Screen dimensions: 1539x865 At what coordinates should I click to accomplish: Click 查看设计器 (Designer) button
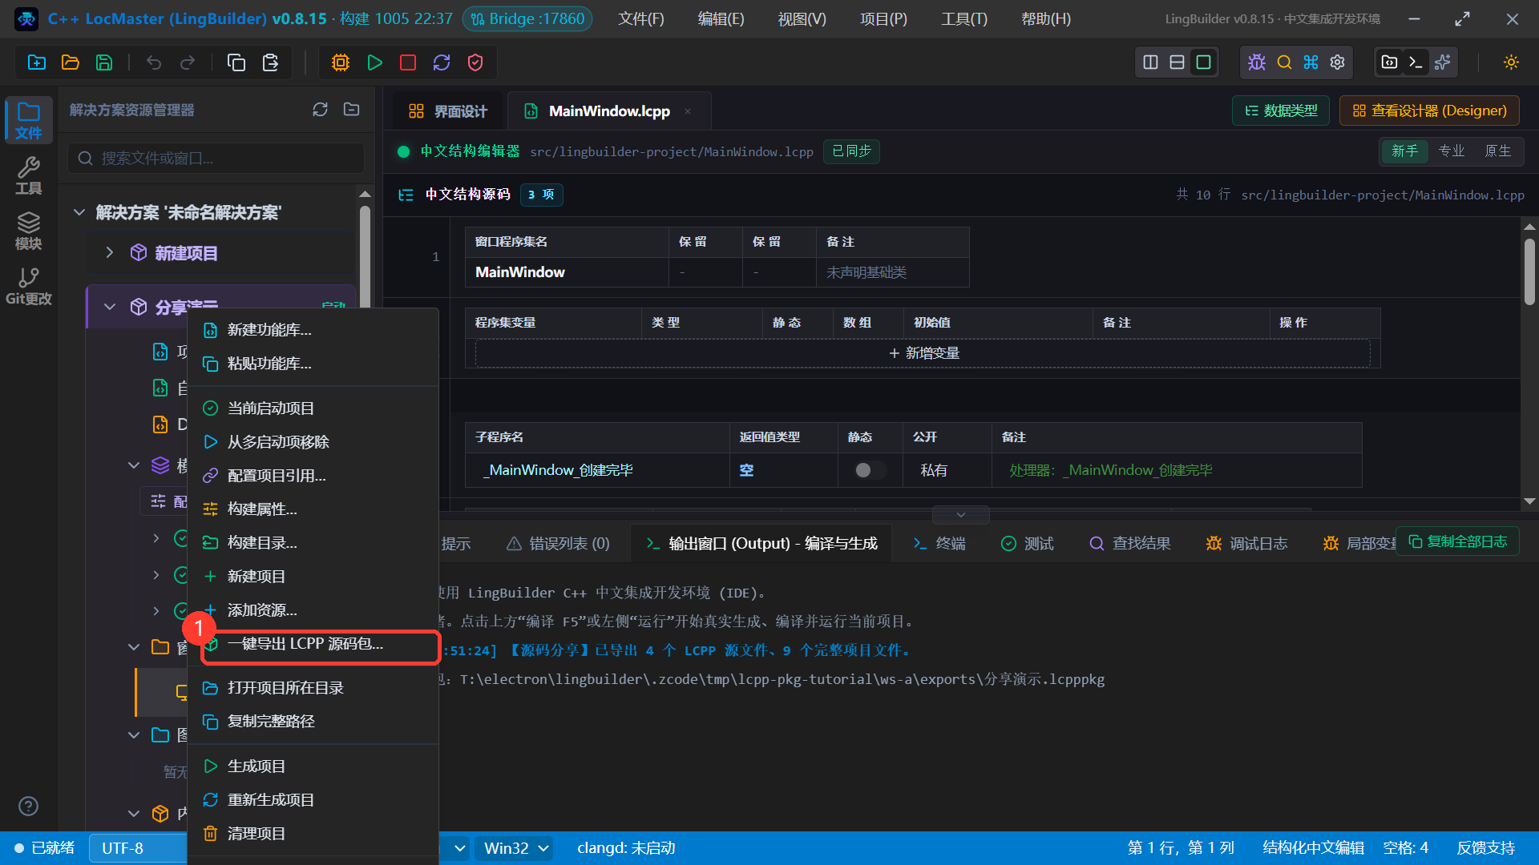coord(1430,111)
